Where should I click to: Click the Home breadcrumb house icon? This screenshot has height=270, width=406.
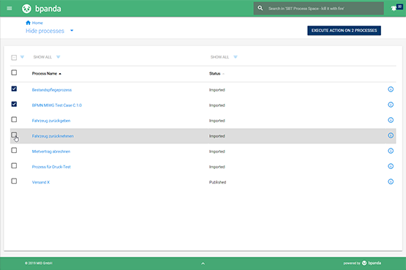pyautogui.click(x=29, y=23)
